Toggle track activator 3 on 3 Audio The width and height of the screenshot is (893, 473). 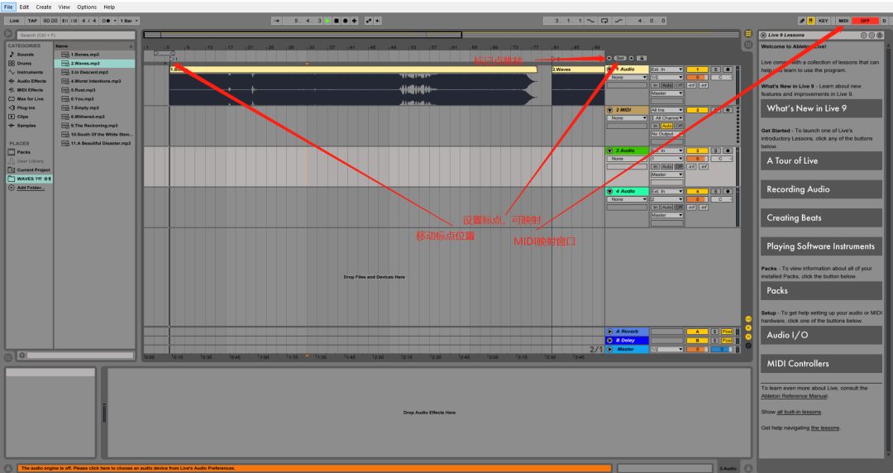pyautogui.click(x=697, y=150)
